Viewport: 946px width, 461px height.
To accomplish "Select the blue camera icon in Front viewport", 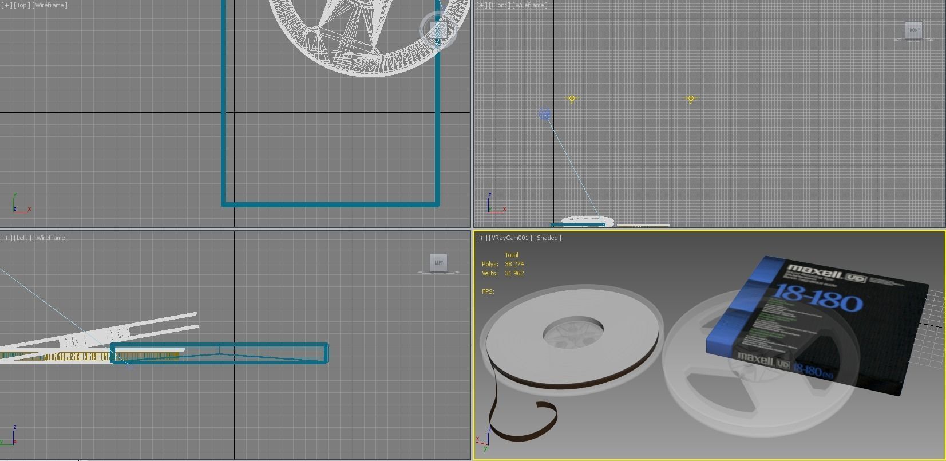I will pyautogui.click(x=544, y=115).
